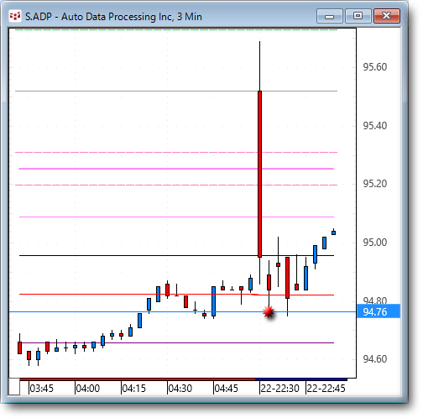Click the small white box at bottom-left corner
This screenshot has width=423, height=418.
[x=14, y=387]
